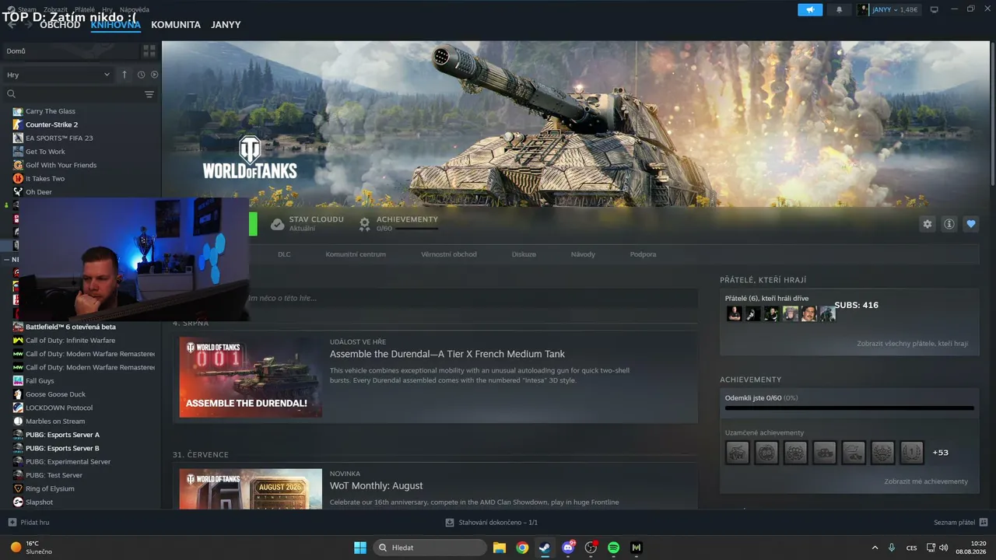Click the Fall Guys game icon
996x560 pixels.
pyautogui.click(x=19, y=380)
